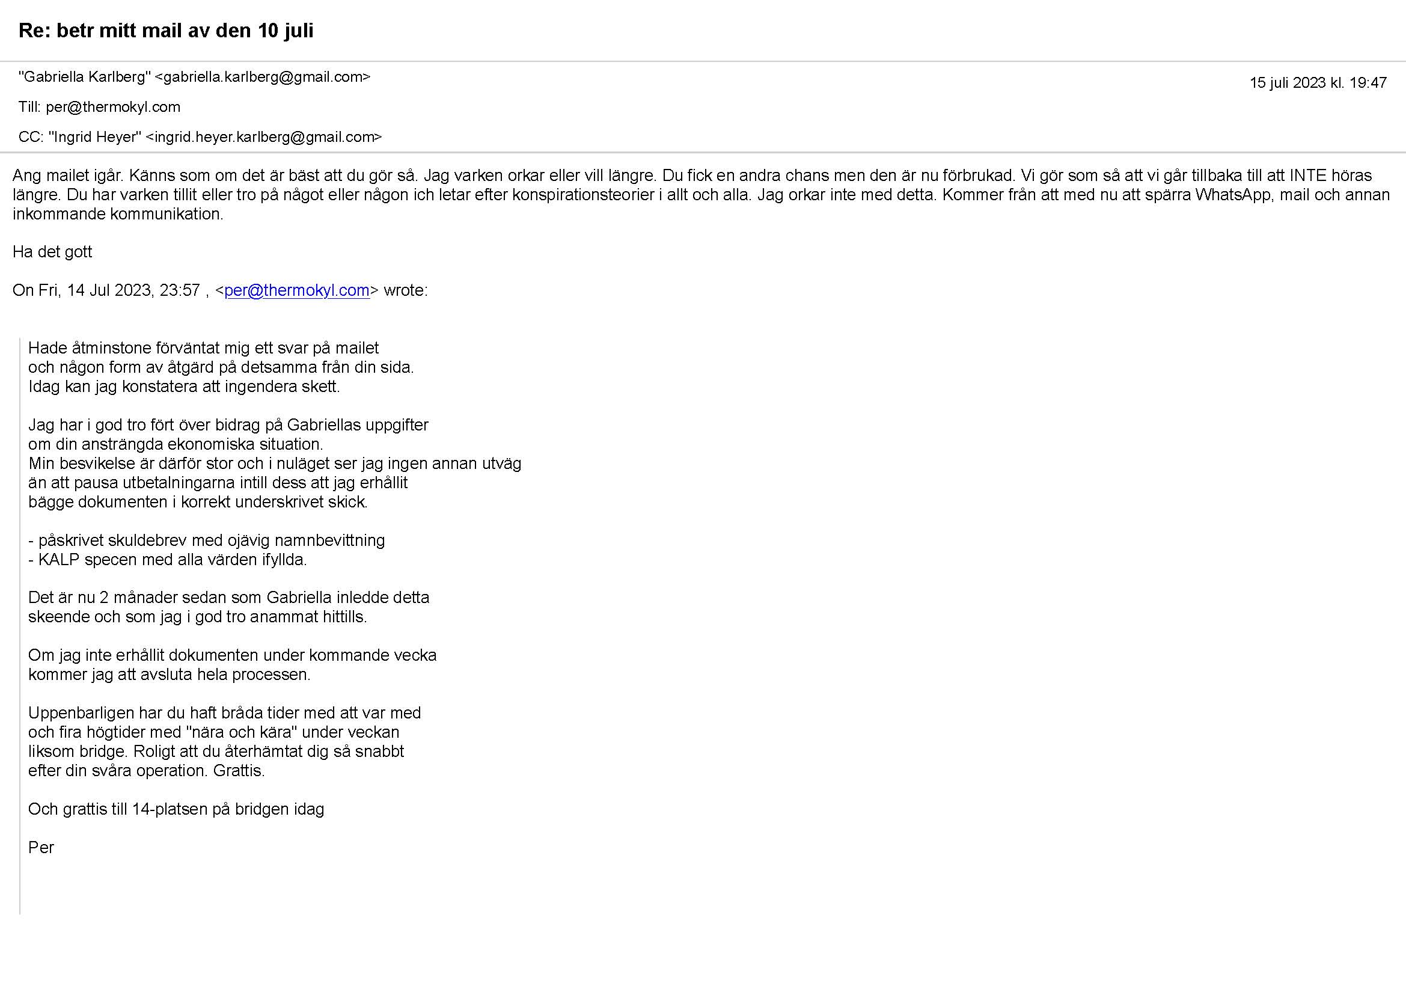1406x995 pixels.
Task: Click the timestamp 15 juli 2023 kl. 19:47
Action: pos(1318,83)
